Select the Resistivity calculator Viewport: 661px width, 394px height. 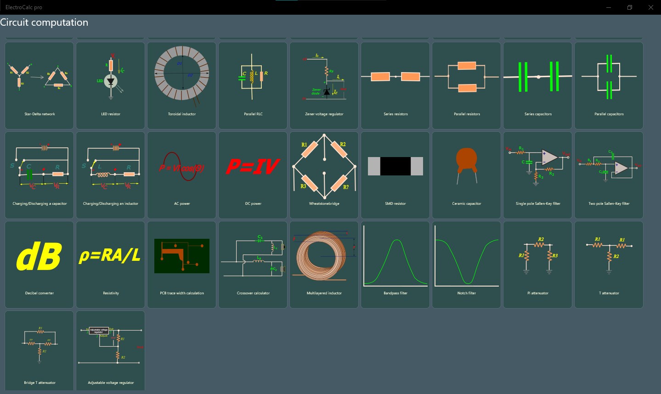coord(110,264)
